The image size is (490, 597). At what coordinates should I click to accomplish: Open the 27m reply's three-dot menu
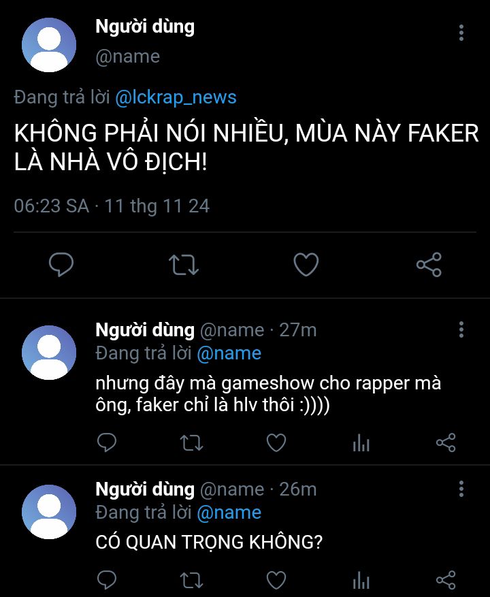tap(461, 329)
